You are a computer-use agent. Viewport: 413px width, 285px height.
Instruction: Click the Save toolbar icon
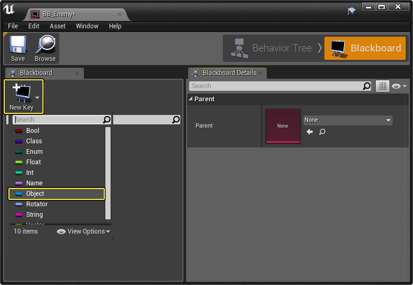[18, 49]
